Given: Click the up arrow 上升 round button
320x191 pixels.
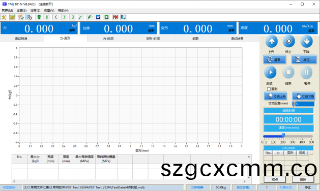Looking at the screenshot, I should tap(272, 41).
